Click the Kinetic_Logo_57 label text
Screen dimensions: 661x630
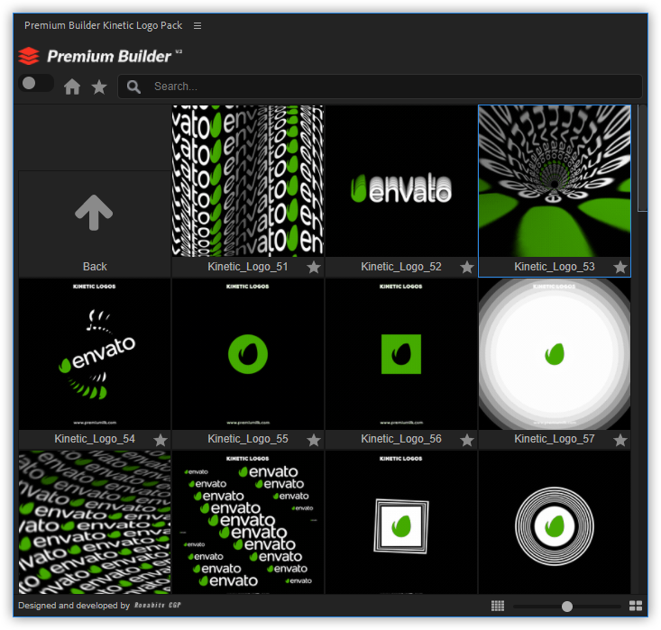point(555,439)
